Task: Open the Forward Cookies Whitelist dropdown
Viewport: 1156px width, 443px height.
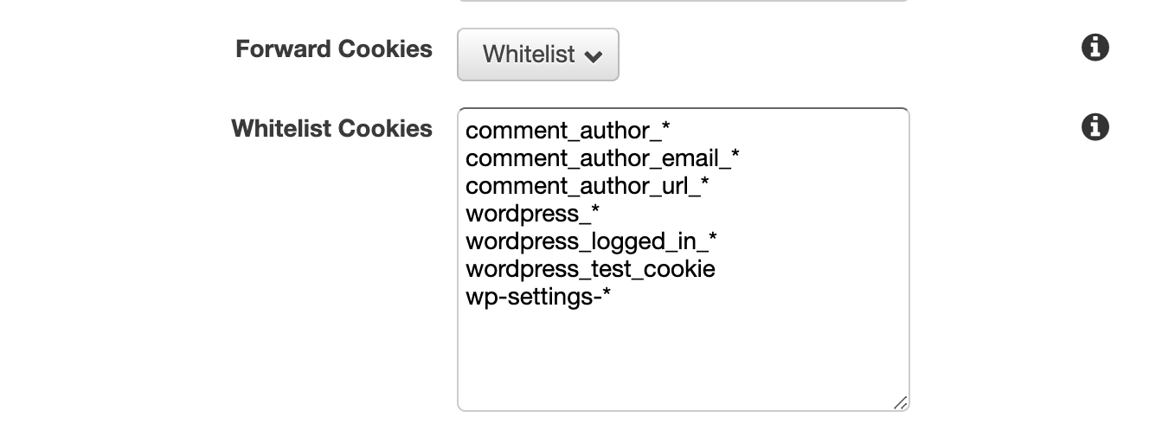Action: 538,55
